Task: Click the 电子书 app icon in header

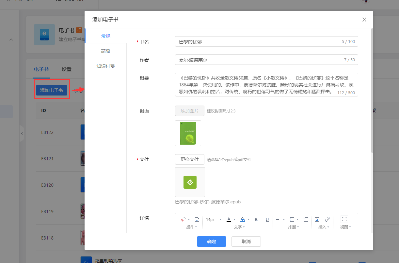Action: 44,34
